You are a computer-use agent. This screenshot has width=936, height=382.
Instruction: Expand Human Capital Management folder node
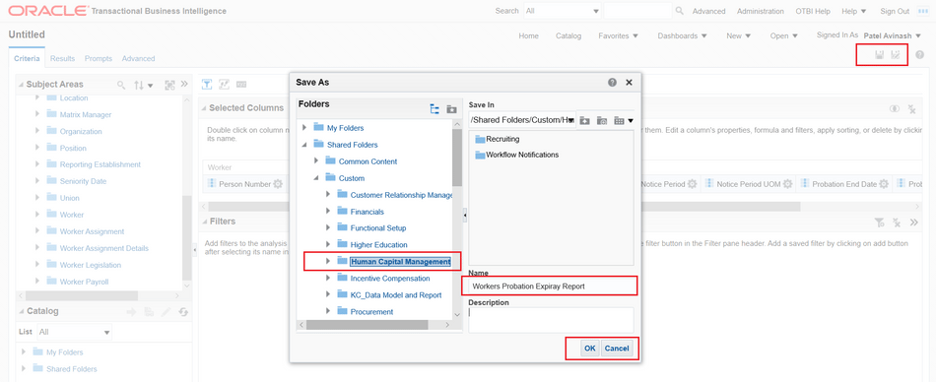[x=328, y=261]
